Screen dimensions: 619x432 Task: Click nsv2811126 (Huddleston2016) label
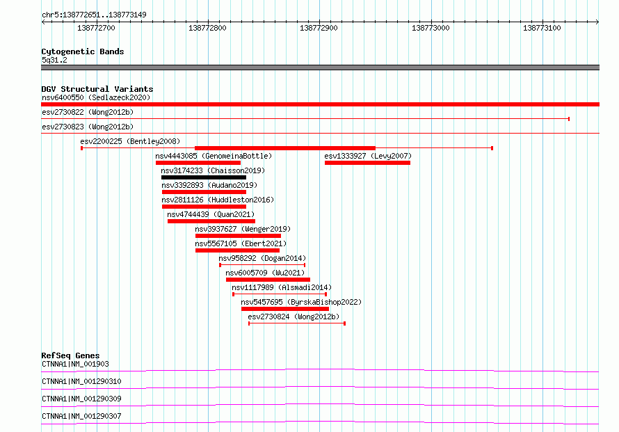(x=218, y=200)
